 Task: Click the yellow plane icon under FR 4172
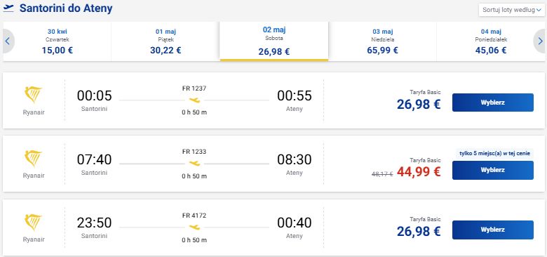point(194,228)
